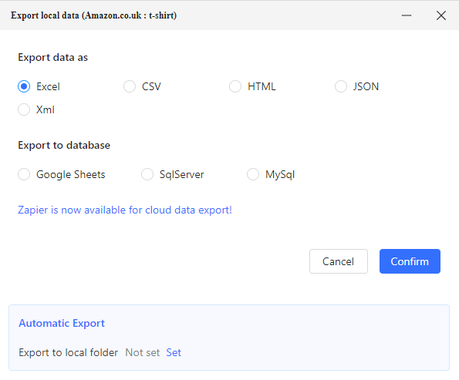Select MySql database option
Viewport: 459px width, 380px height.
point(252,174)
